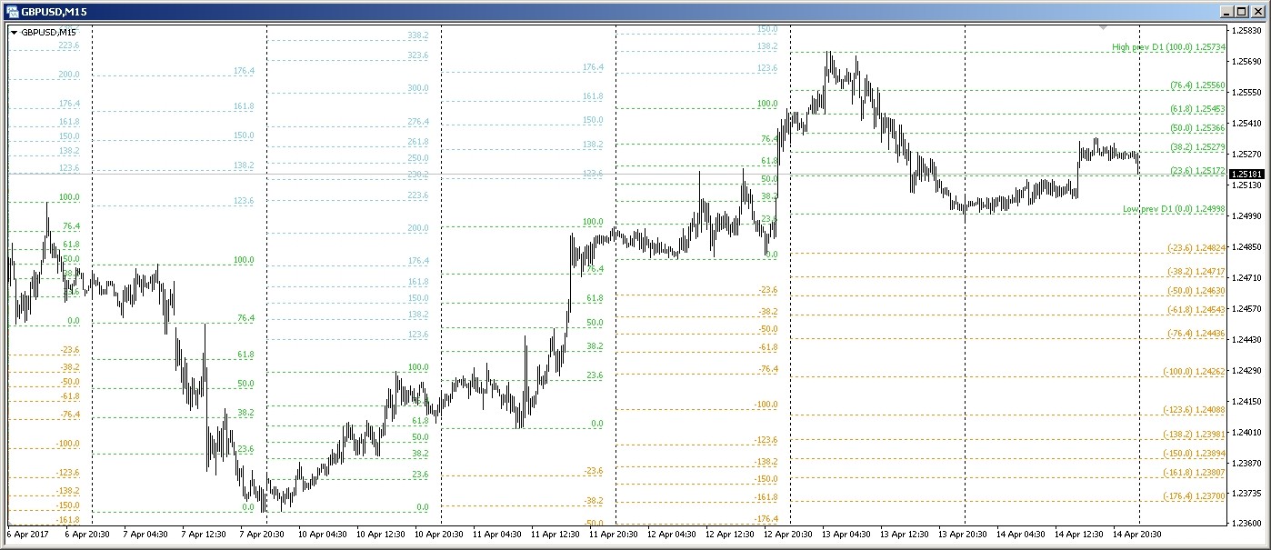Image resolution: width=1271 pixels, height=550 pixels.
Task: Select the gray chart shift triangle marker
Action: (1103, 28)
